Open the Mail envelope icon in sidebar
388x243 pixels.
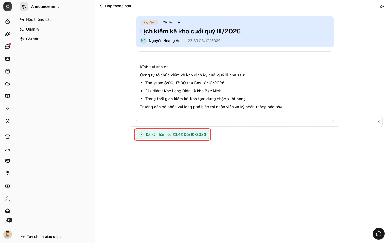(8, 59)
